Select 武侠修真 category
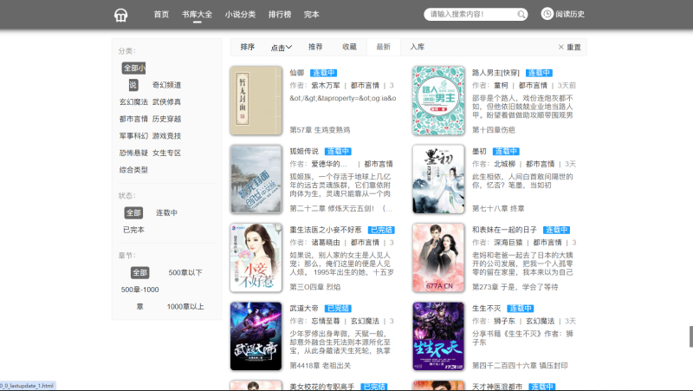Viewport: 693px width, 391px height. tap(166, 101)
